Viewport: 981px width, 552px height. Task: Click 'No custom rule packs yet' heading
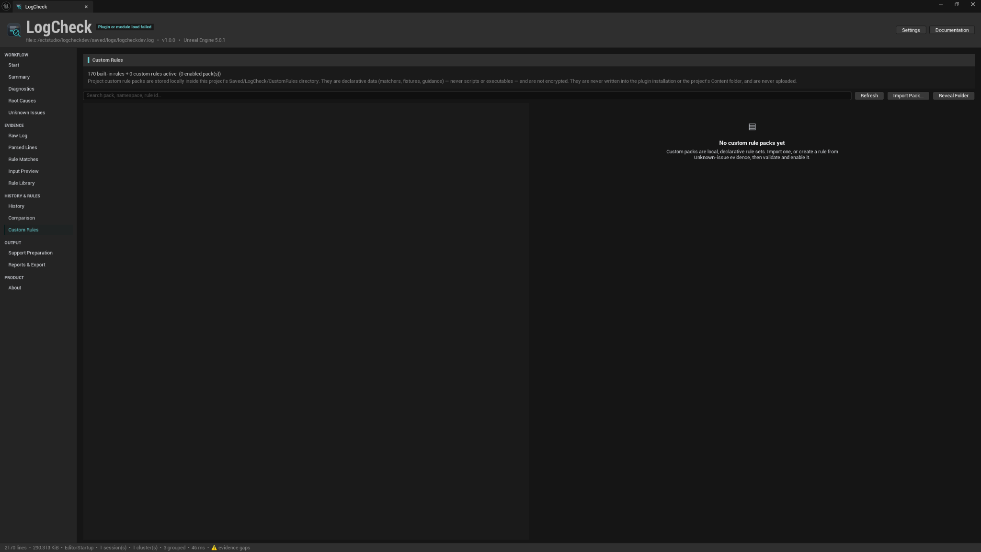tap(752, 143)
